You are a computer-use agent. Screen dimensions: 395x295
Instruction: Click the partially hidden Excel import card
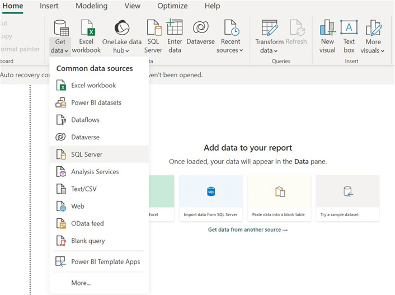click(x=162, y=198)
